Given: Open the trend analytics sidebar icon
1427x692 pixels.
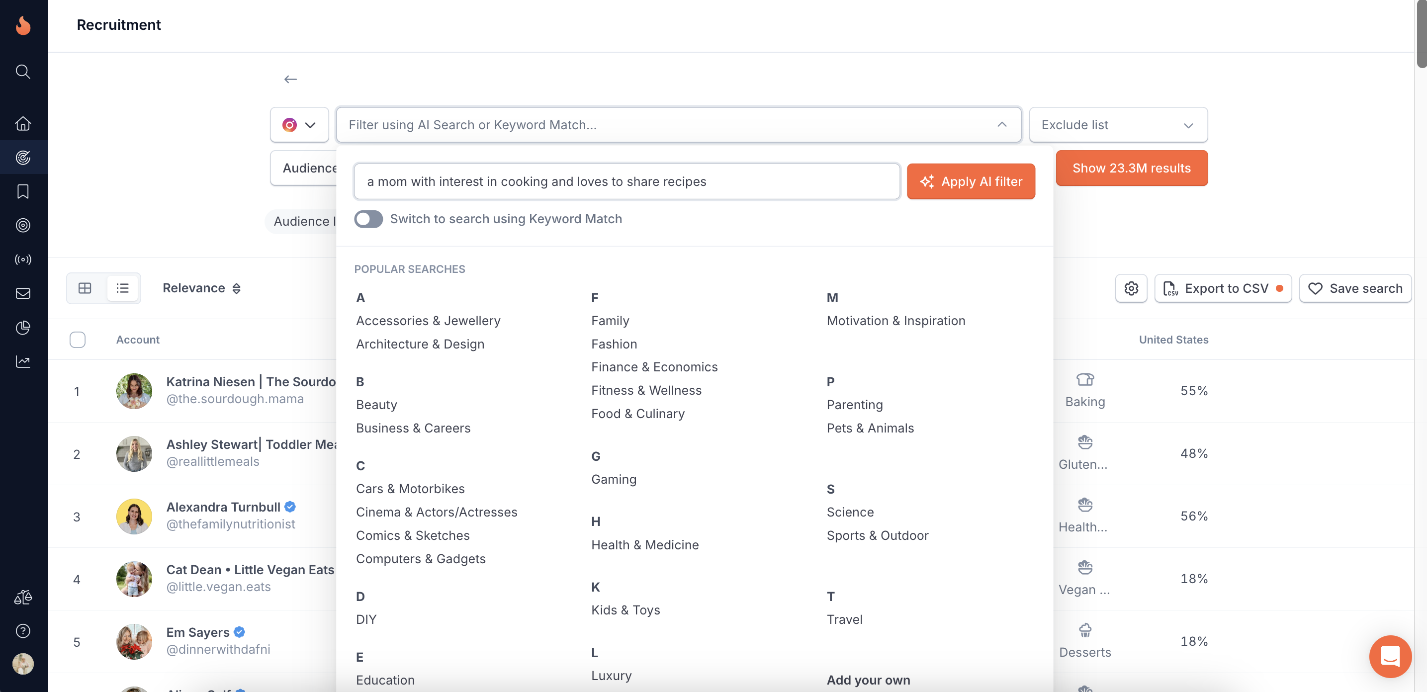Looking at the screenshot, I should 23,361.
